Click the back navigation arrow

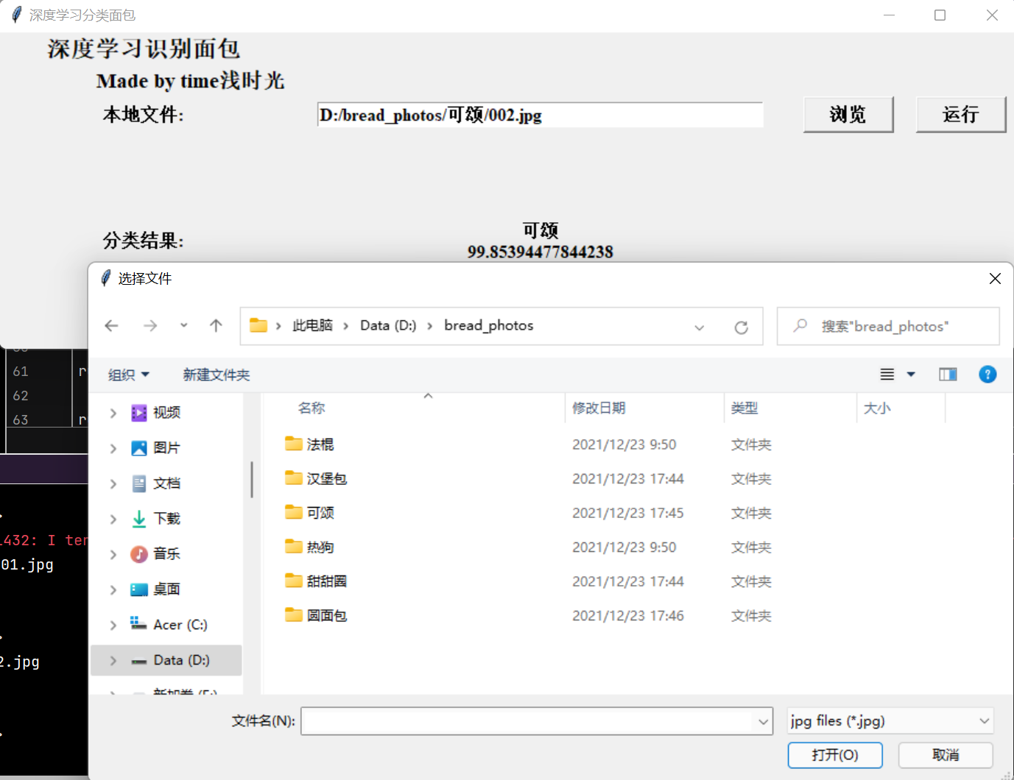111,326
